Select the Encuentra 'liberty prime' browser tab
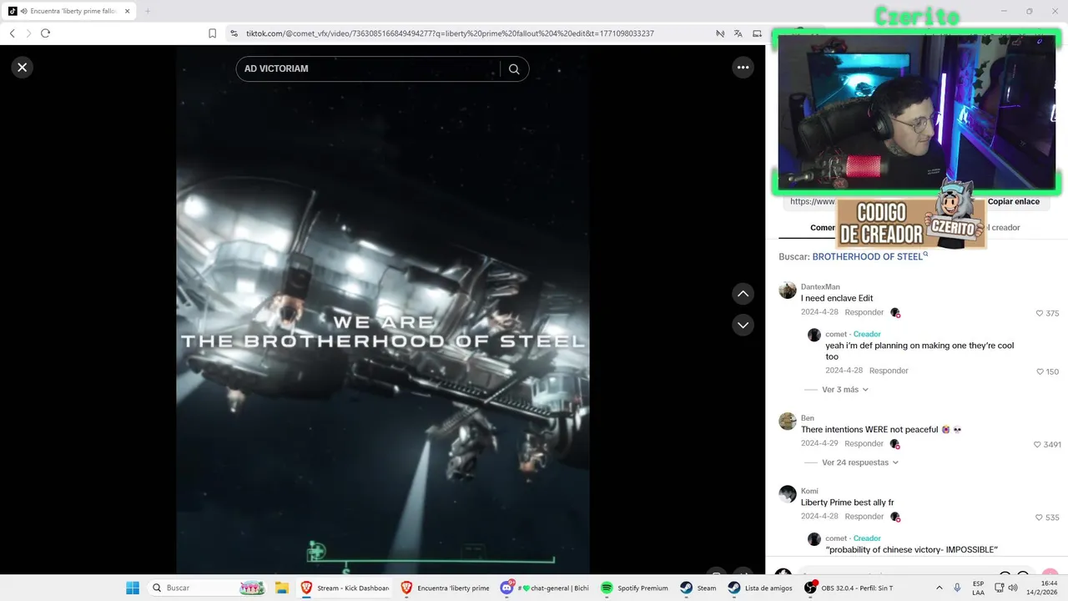 click(x=68, y=11)
